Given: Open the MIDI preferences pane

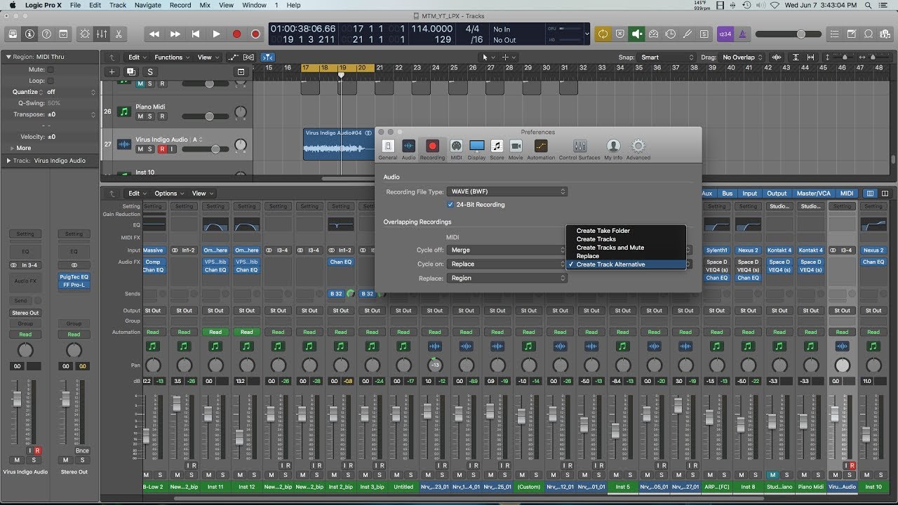Looking at the screenshot, I should (456, 149).
